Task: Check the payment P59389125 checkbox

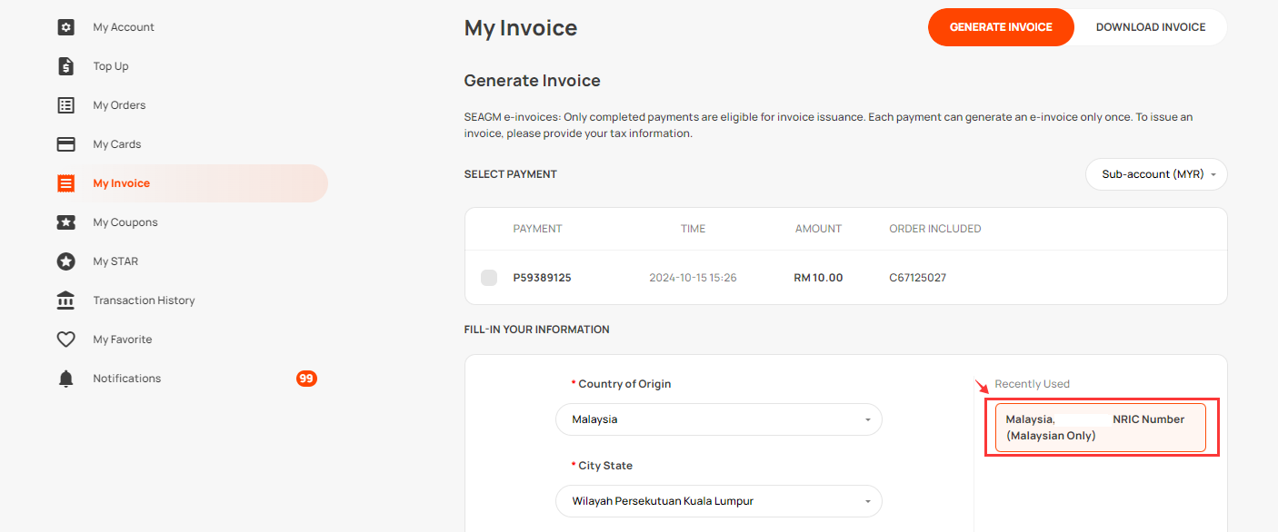Action: (489, 278)
